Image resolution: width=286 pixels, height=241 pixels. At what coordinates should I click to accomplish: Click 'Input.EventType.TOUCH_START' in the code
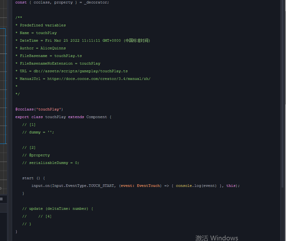coord(83,186)
